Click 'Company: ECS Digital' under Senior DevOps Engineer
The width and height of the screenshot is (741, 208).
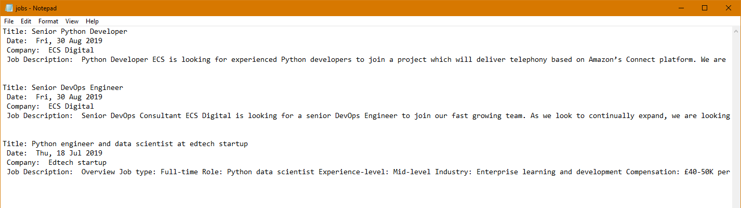pyautogui.click(x=50, y=107)
